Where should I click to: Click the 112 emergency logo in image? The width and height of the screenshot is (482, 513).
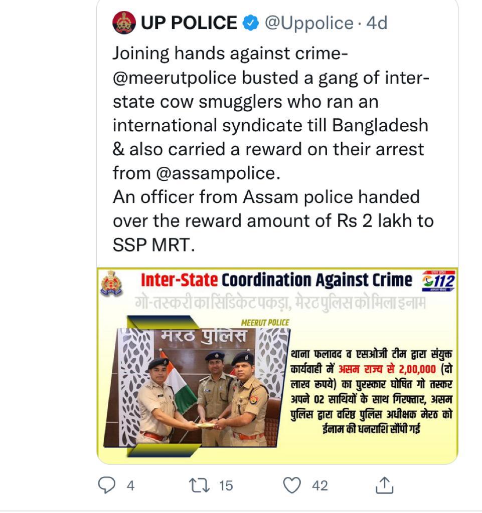438,282
